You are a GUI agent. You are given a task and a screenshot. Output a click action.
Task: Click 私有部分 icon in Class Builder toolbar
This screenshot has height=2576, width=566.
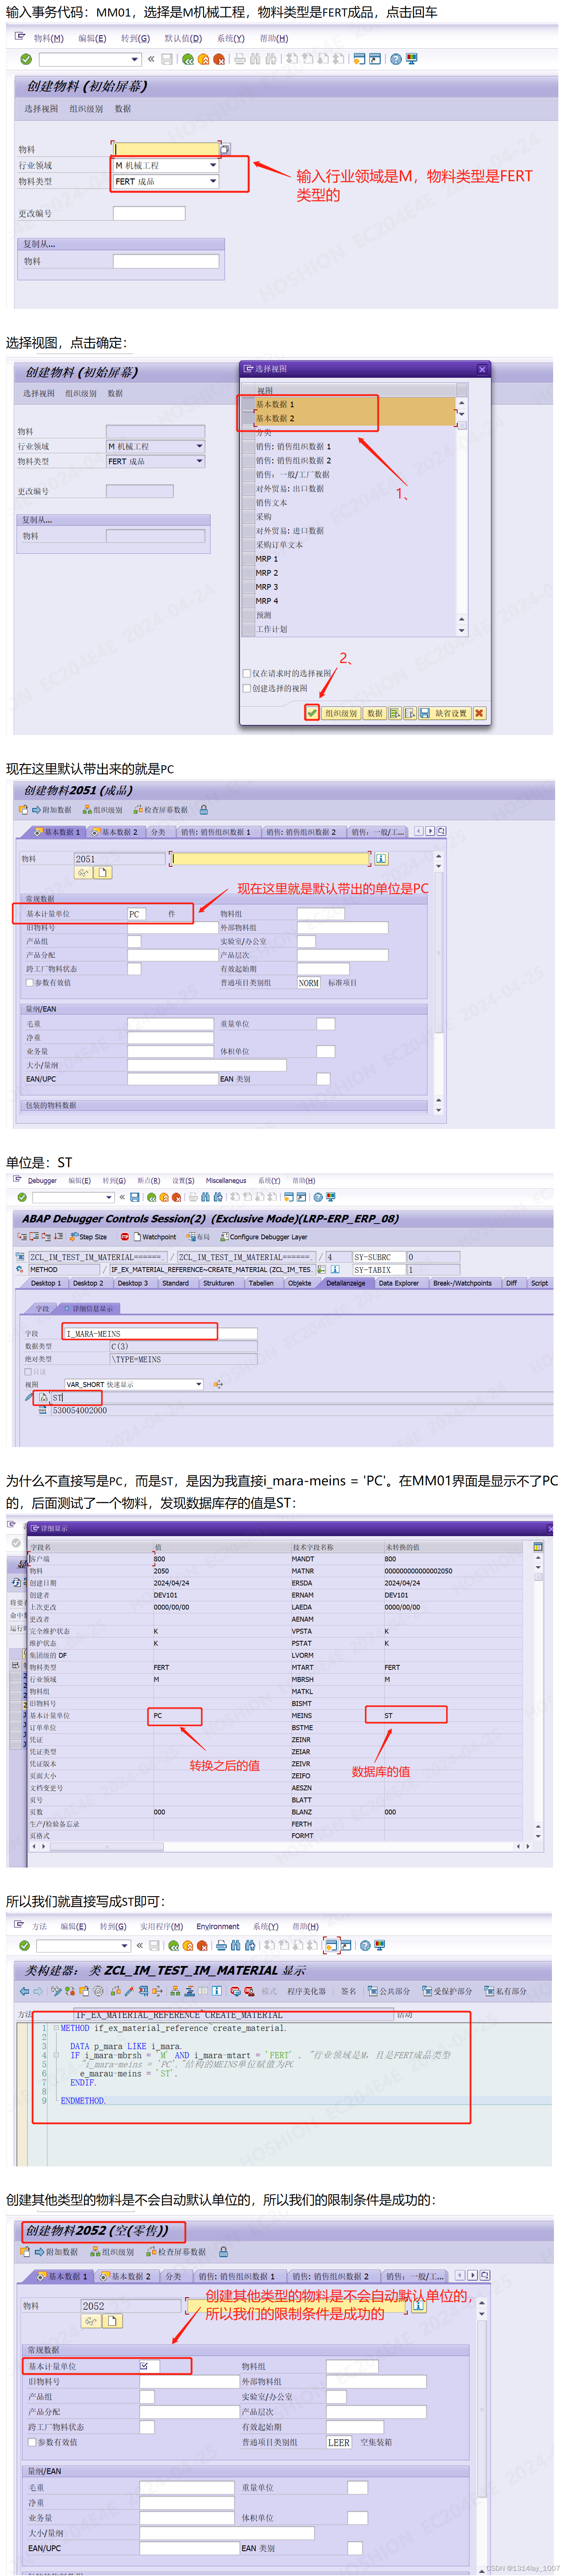click(x=489, y=1991)
